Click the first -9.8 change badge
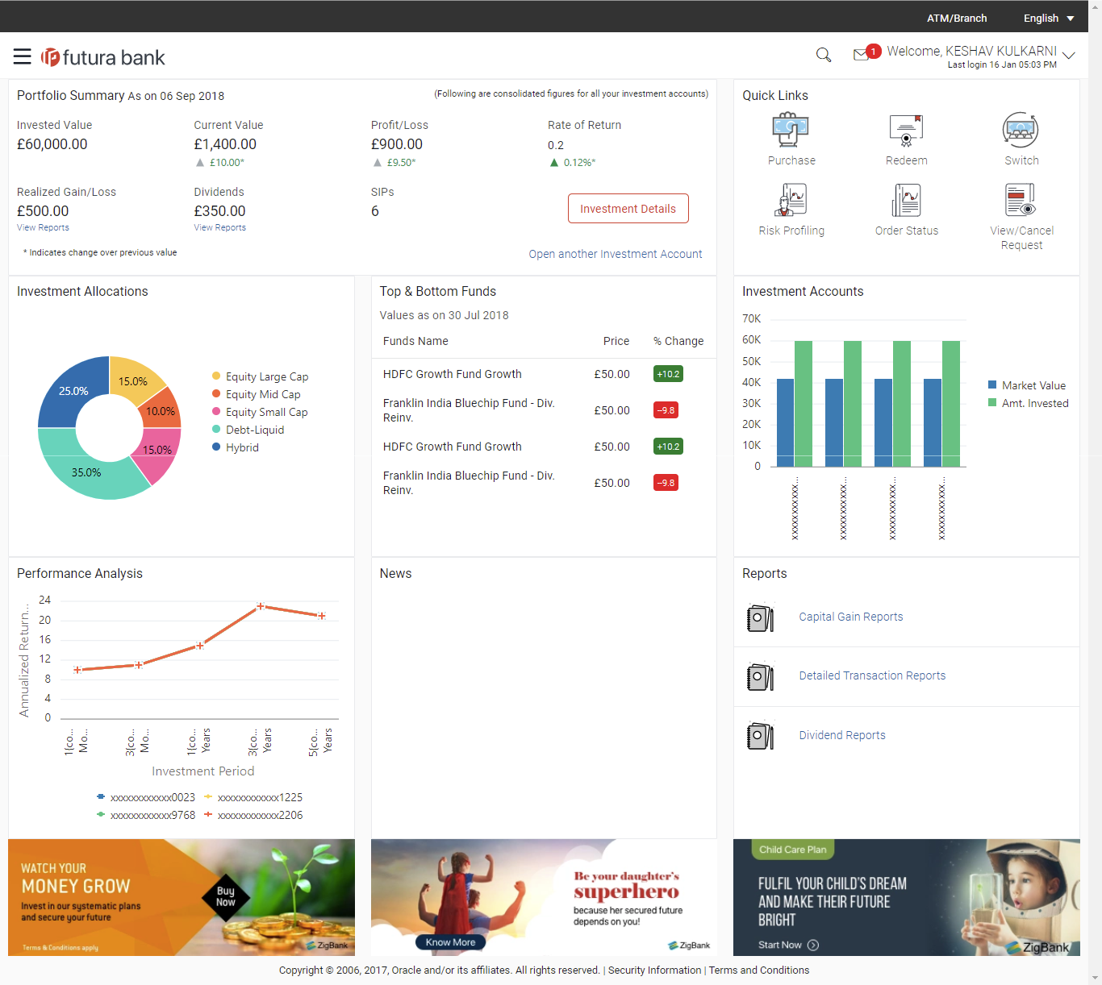This screenshot has width=1102, height=985. tap(666, 410)
